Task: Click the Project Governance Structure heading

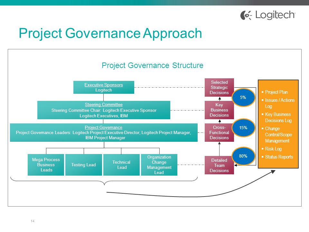Action: pyautogui.click(x=152, y=65)
